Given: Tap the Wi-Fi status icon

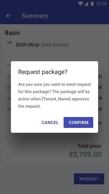Looking at the screenshot, I should pos(81,4).
